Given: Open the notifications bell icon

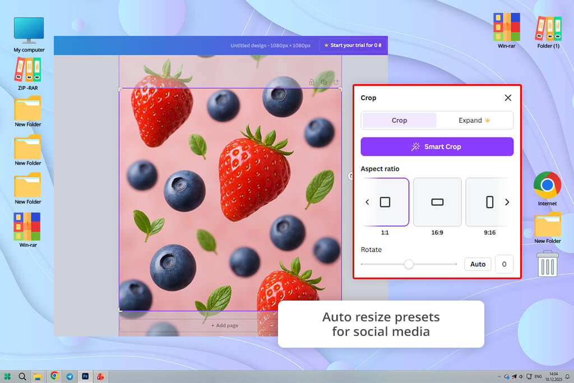Looking at the screenshot, I should click(567, 376).
